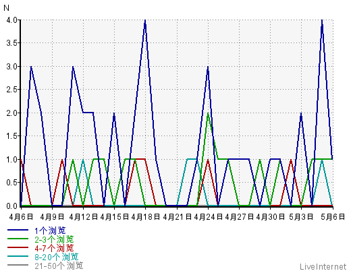Viewport: 351px width, 273px height.
Task: Select the 8-20个浏览 legend label
Action: (x=57, y=257)
